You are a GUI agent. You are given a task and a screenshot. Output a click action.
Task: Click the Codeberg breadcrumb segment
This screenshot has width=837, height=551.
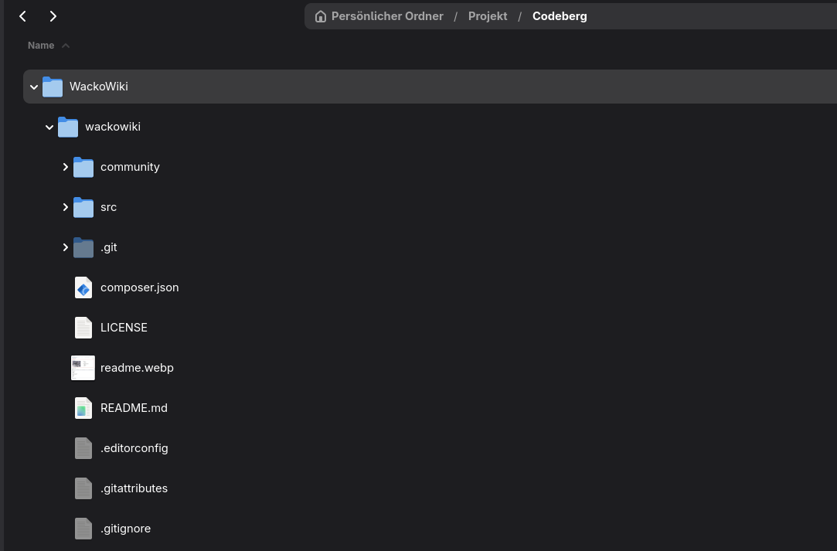tap(560, 16)
